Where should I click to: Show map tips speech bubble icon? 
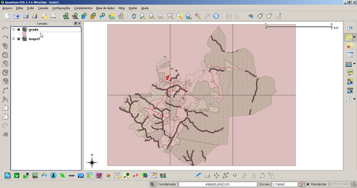click(x=350, y=73)
